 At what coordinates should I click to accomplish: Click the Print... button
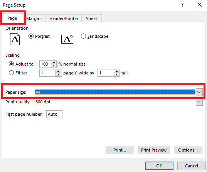[x=120, y=150]
